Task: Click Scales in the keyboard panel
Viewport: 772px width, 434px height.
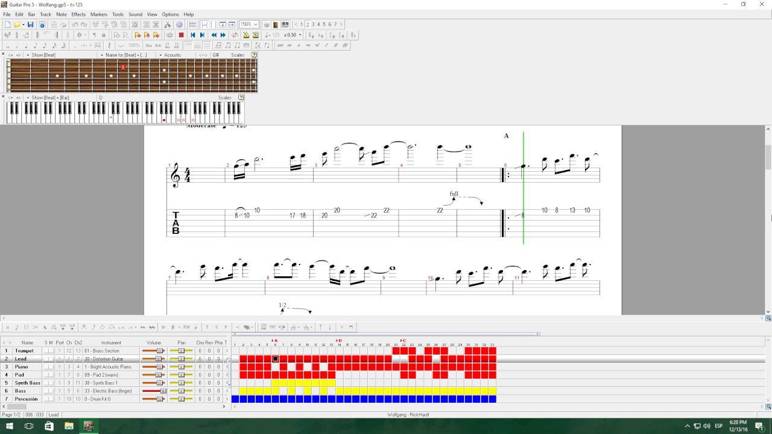Action: click(225, 97)
